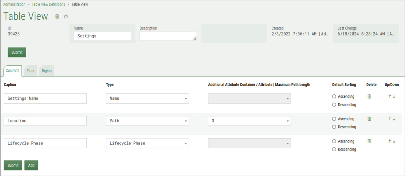Switch to the Filter tab

[31, 71]
